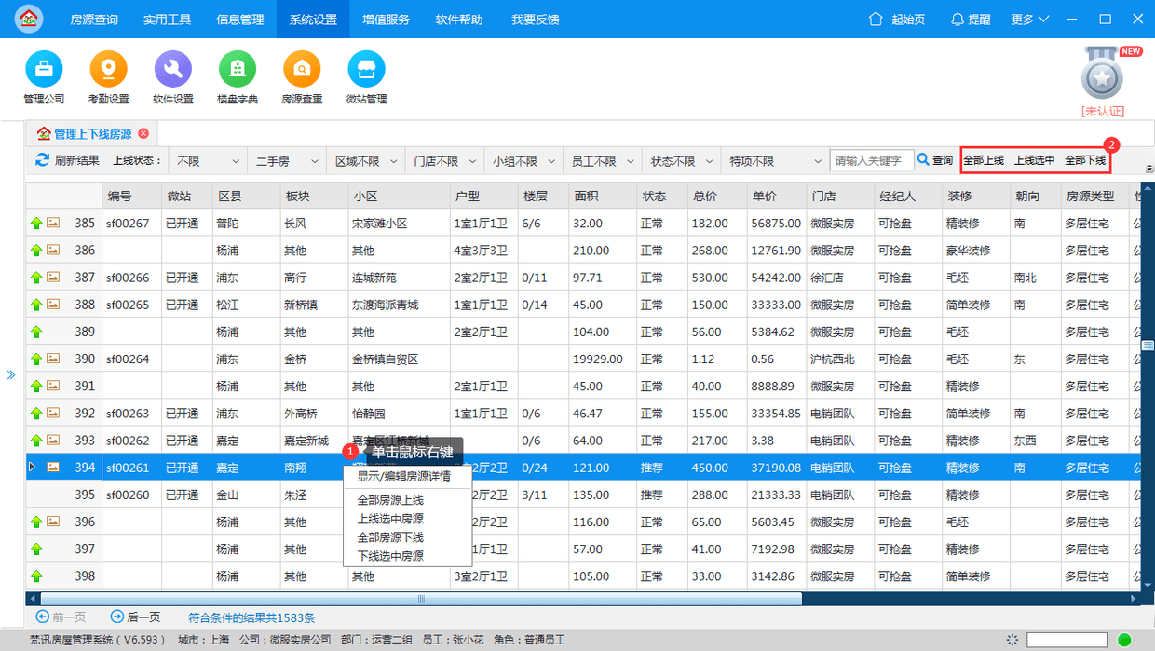Open the 考勤设置 icon
The image size is (1155, 651).
[x=108, y=69]
